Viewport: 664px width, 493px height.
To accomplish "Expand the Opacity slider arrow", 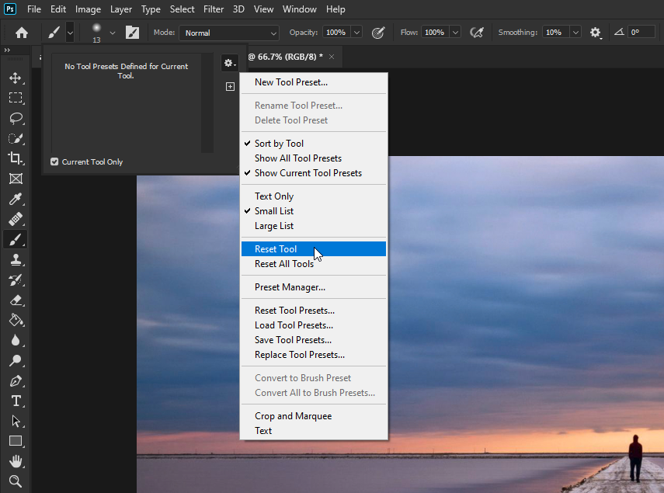I will coord(356,33).
